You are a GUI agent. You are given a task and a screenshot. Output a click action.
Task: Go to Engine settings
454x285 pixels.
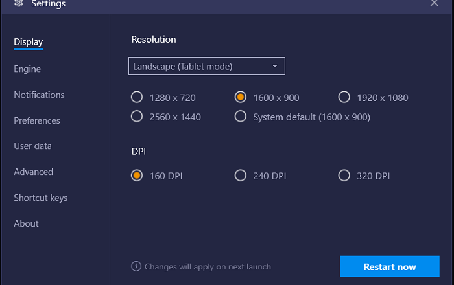tap(27, 69)
